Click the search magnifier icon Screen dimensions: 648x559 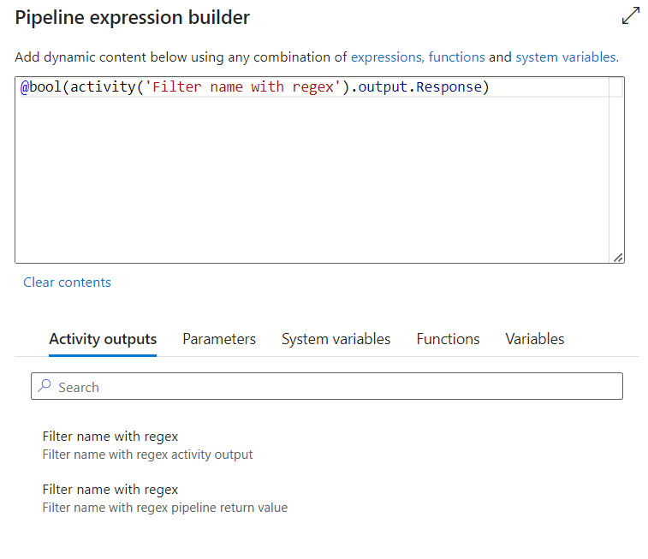tap(45, 386)
